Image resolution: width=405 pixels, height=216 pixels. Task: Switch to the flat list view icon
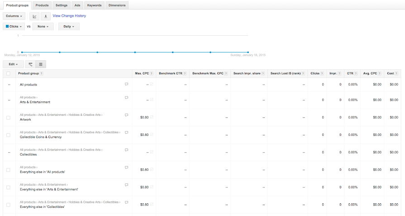[x=40, y=64]
